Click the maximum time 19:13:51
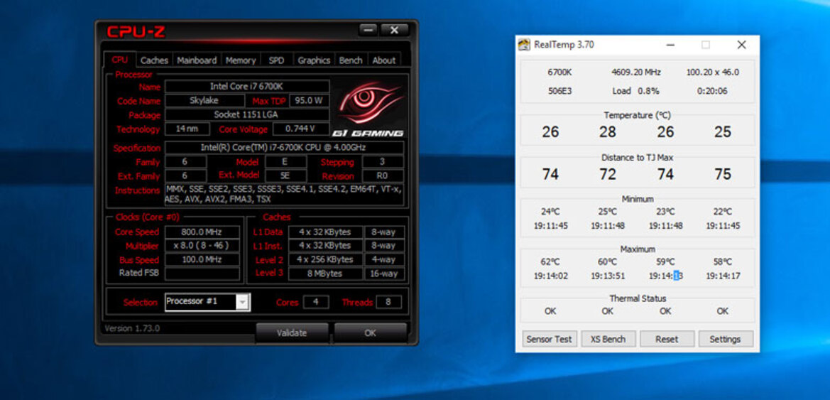The image size is (830, 400). [x=608, y=276]
